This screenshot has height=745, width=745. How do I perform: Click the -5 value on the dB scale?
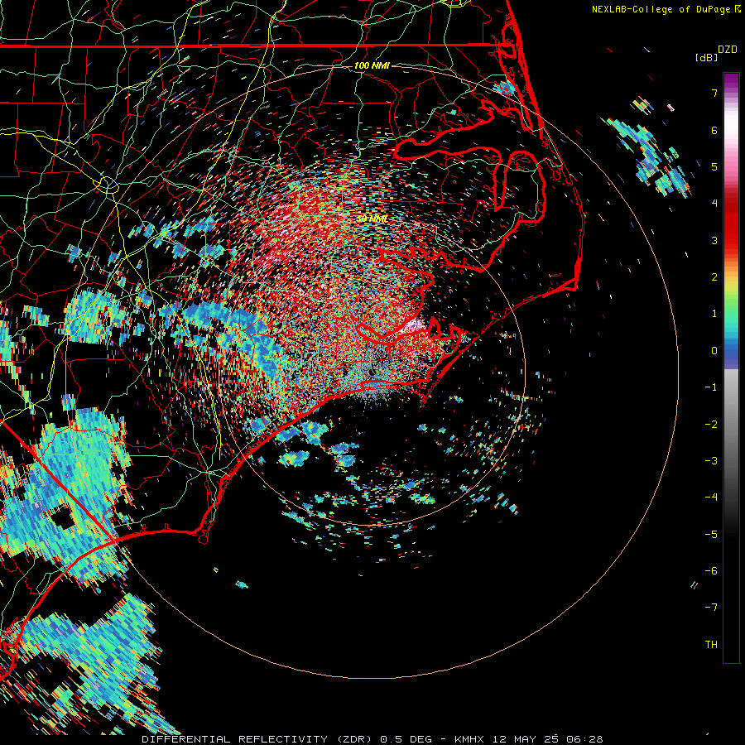711,535
